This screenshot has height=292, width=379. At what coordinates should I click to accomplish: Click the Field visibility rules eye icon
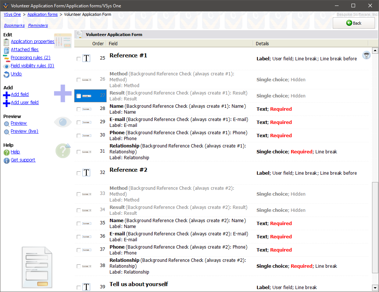pos(6,66)
